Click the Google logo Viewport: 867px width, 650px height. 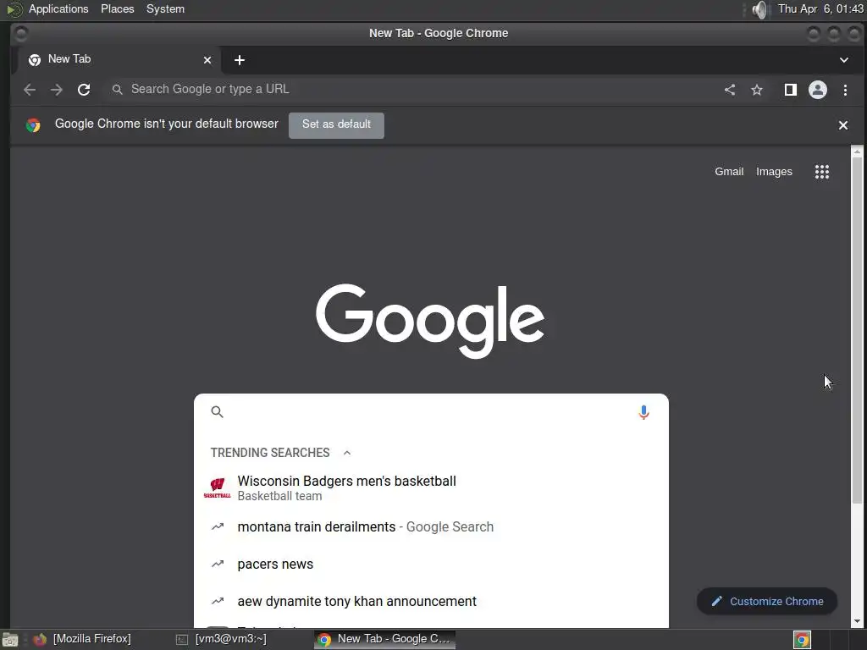coord(430,320)
